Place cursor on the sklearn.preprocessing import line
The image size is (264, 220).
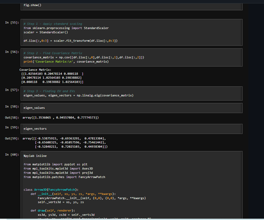tap(66, 28)
